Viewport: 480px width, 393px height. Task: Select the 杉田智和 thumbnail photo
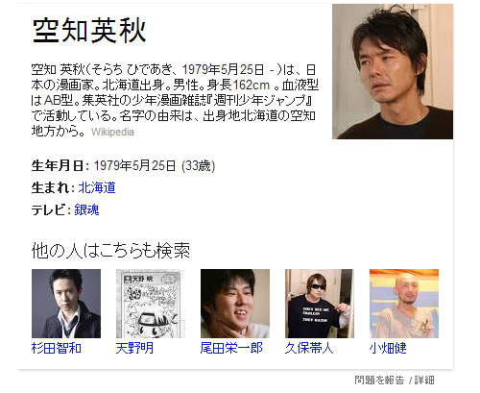[x=66, y=304]
